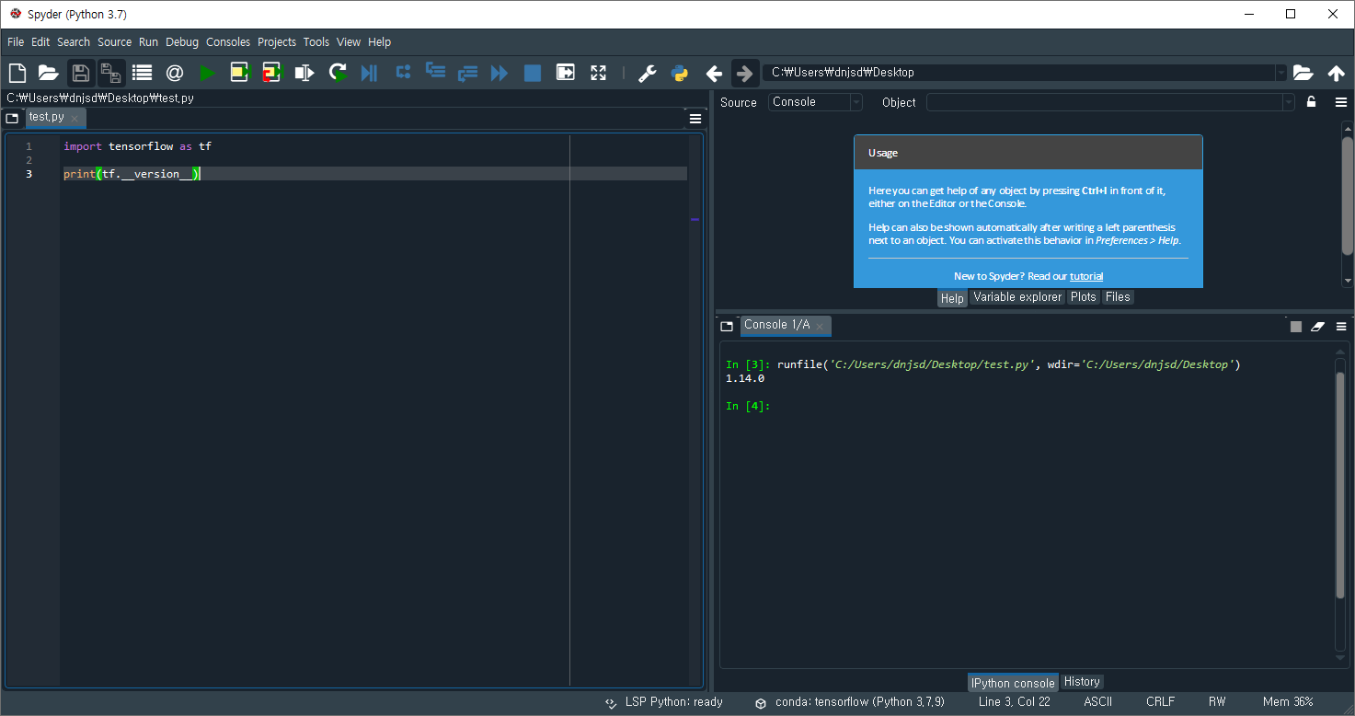Browse for a working directory

coord(1303,73)
